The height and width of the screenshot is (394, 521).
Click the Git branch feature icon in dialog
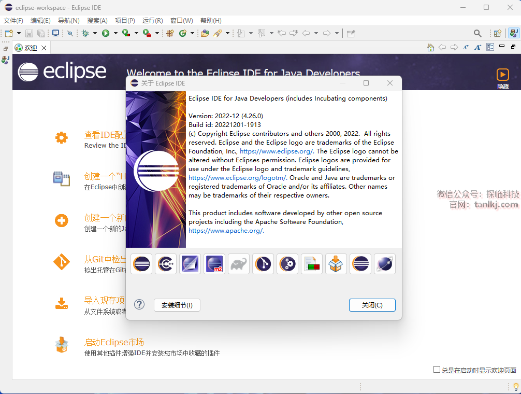click(x=263, y=264)
